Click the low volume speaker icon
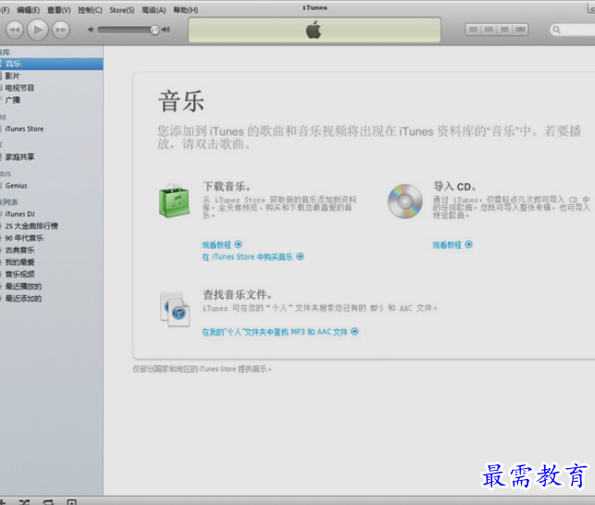 pyautogui.click(x=91, y=30)
